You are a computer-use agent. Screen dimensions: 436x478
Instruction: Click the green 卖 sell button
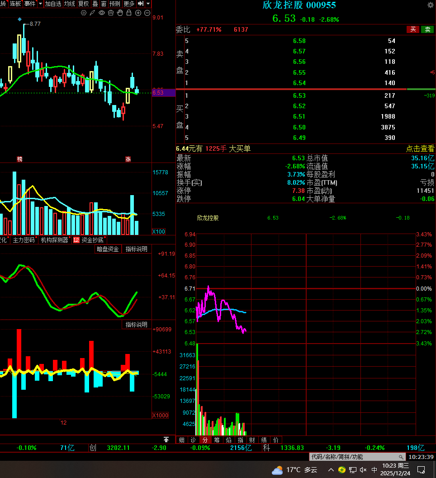click(x=427, y=29)
